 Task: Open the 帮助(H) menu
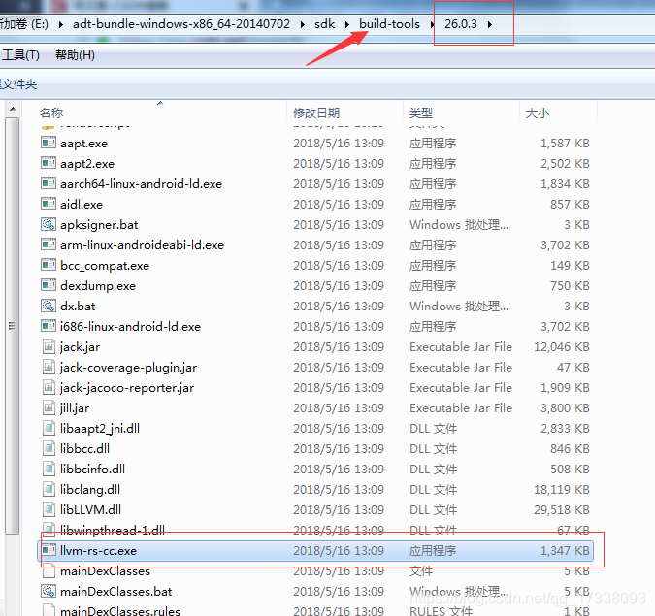coord(75,54)
